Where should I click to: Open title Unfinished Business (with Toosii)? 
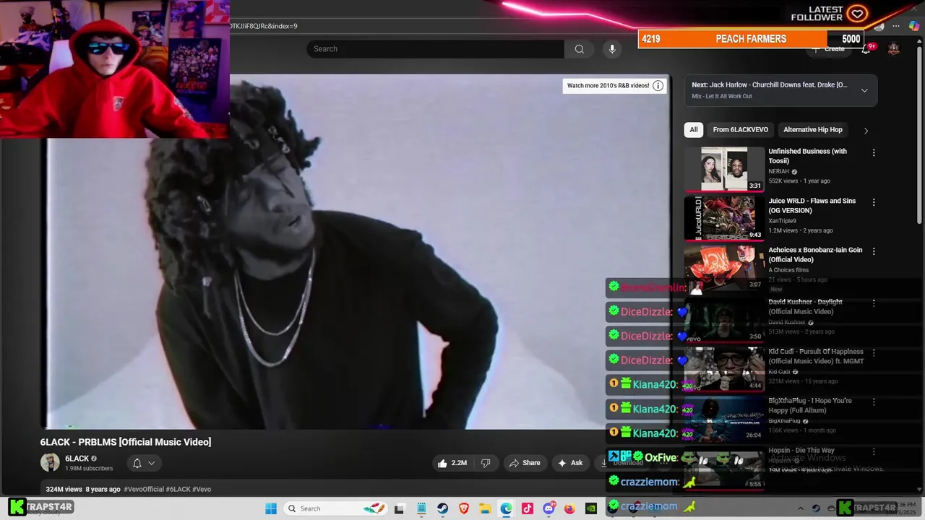click(x=807, y=156)
